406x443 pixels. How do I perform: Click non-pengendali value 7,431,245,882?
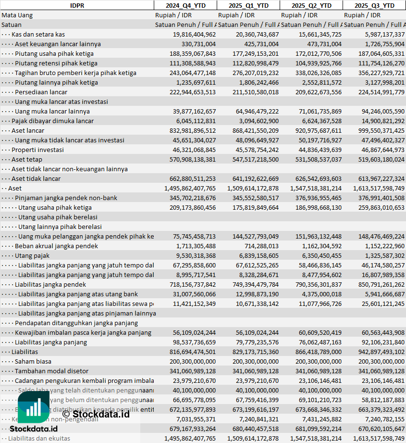322,418
